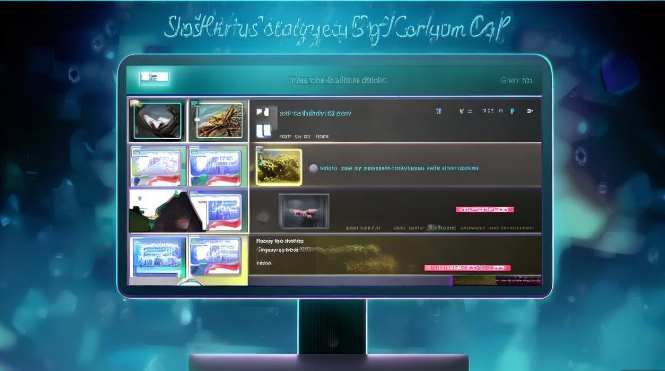Click the dim round icon left of the pink flower thumbnail
The image size is (665, 371).
264,216
